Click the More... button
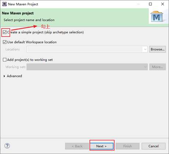 point(158,67)
